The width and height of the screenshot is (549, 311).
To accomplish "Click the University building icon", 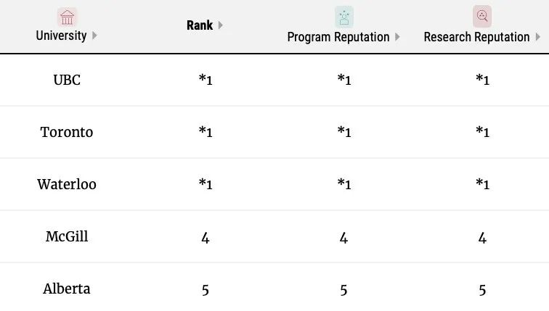I will pos(67,17).
